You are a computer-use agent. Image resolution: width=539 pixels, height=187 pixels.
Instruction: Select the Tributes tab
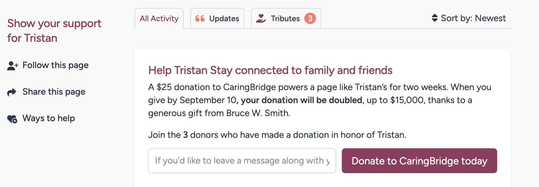[x=285, y=19]
